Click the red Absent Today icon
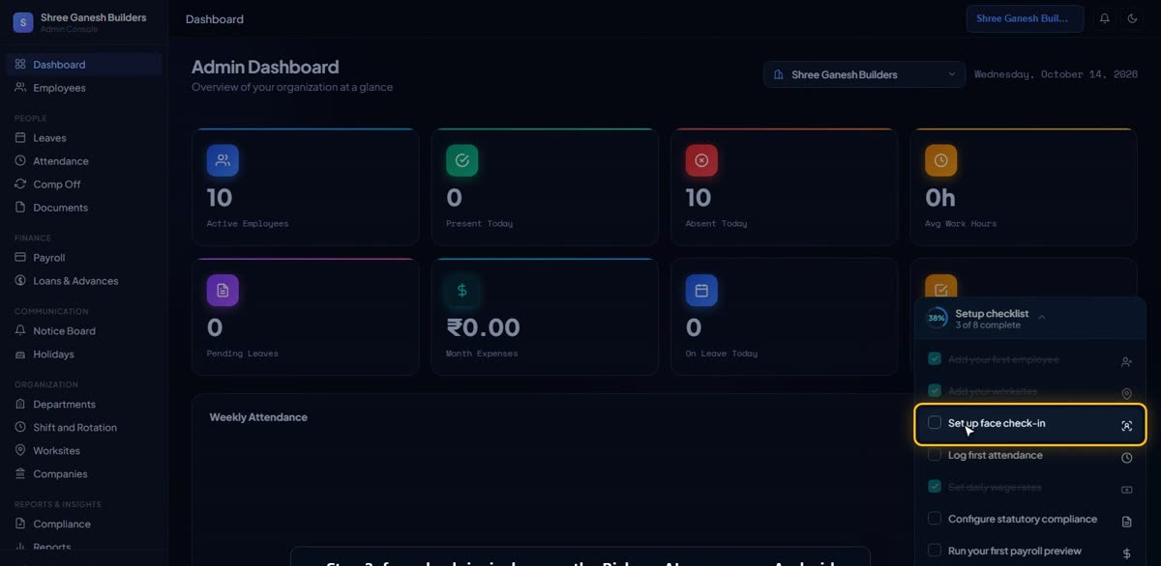The width and height of the screenshot is (1161, 566). (x=701, y=160)
